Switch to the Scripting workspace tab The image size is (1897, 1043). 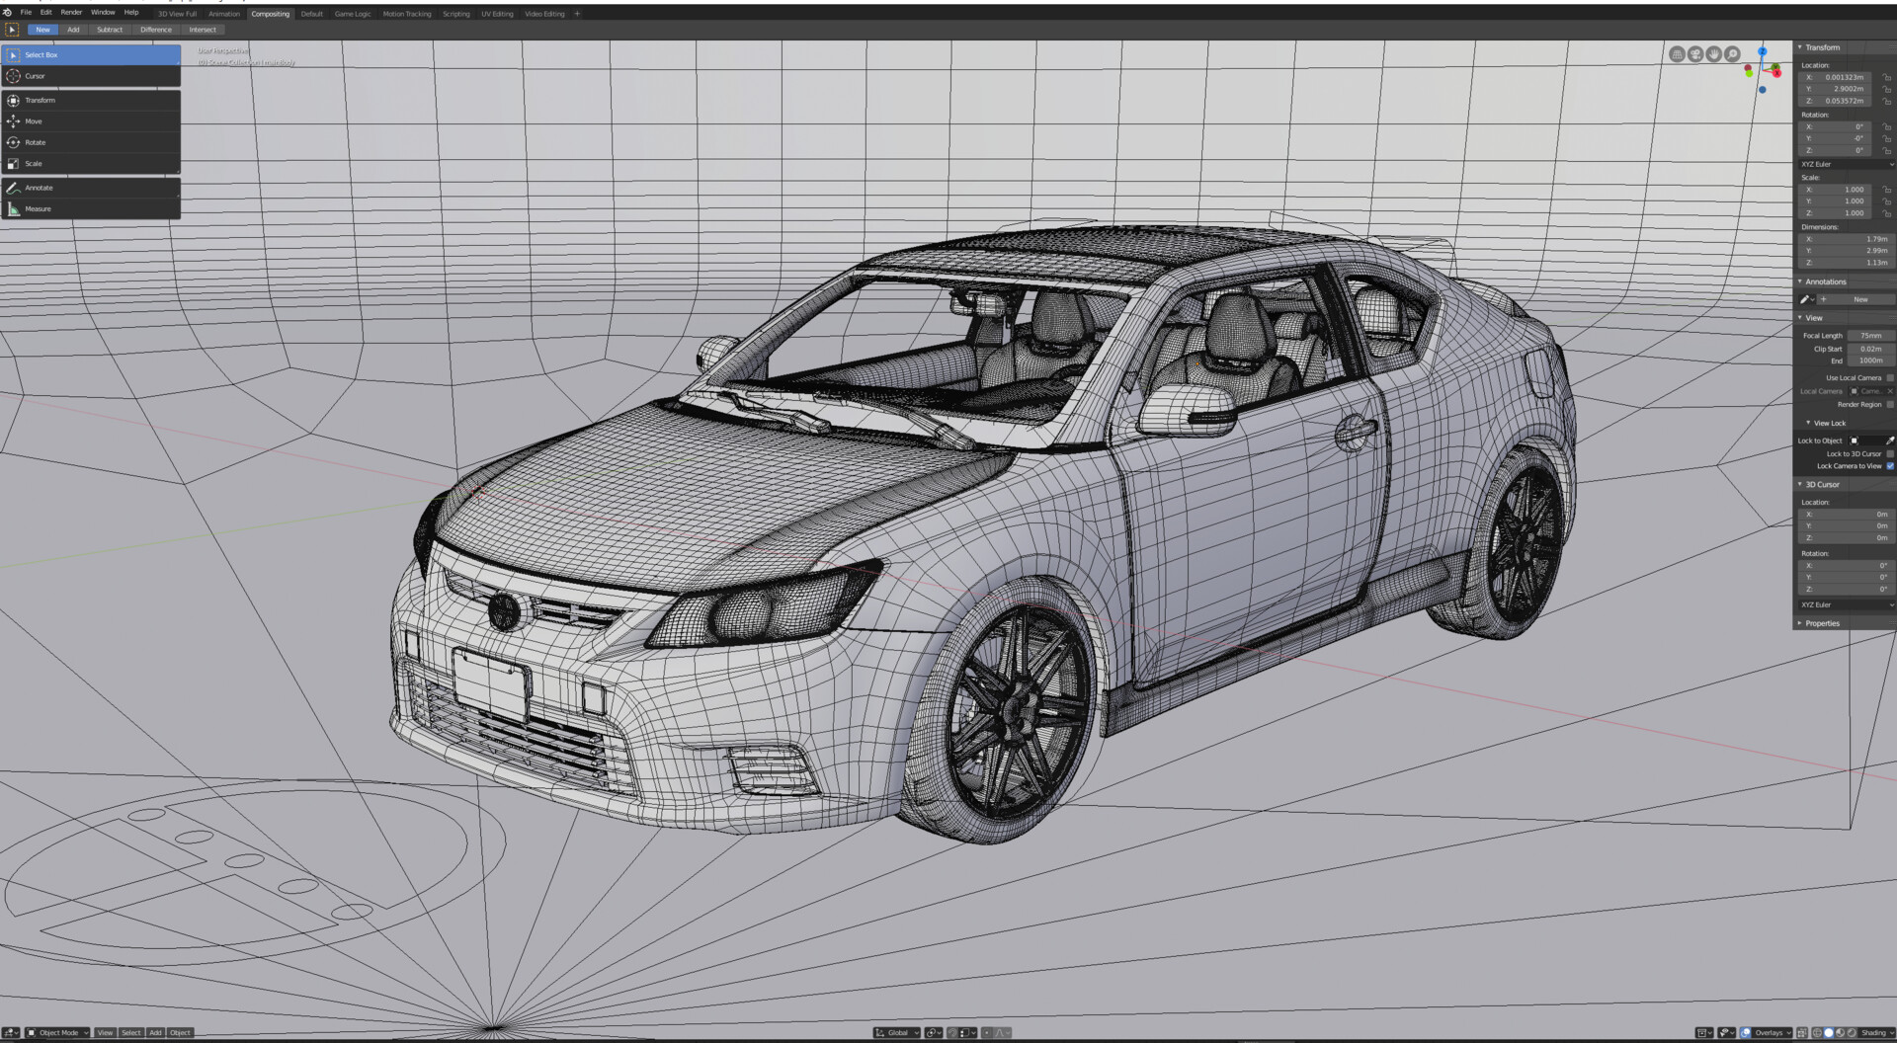pyautogui.click(x=456, y=14)
